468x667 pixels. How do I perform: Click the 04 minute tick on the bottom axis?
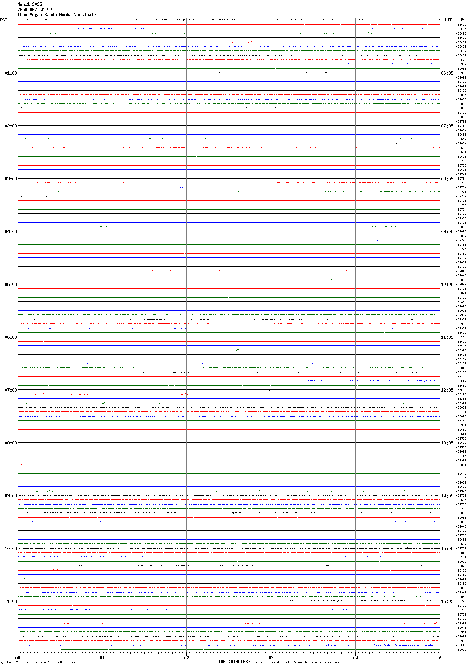pyautogui.click(x=355, y=657)
